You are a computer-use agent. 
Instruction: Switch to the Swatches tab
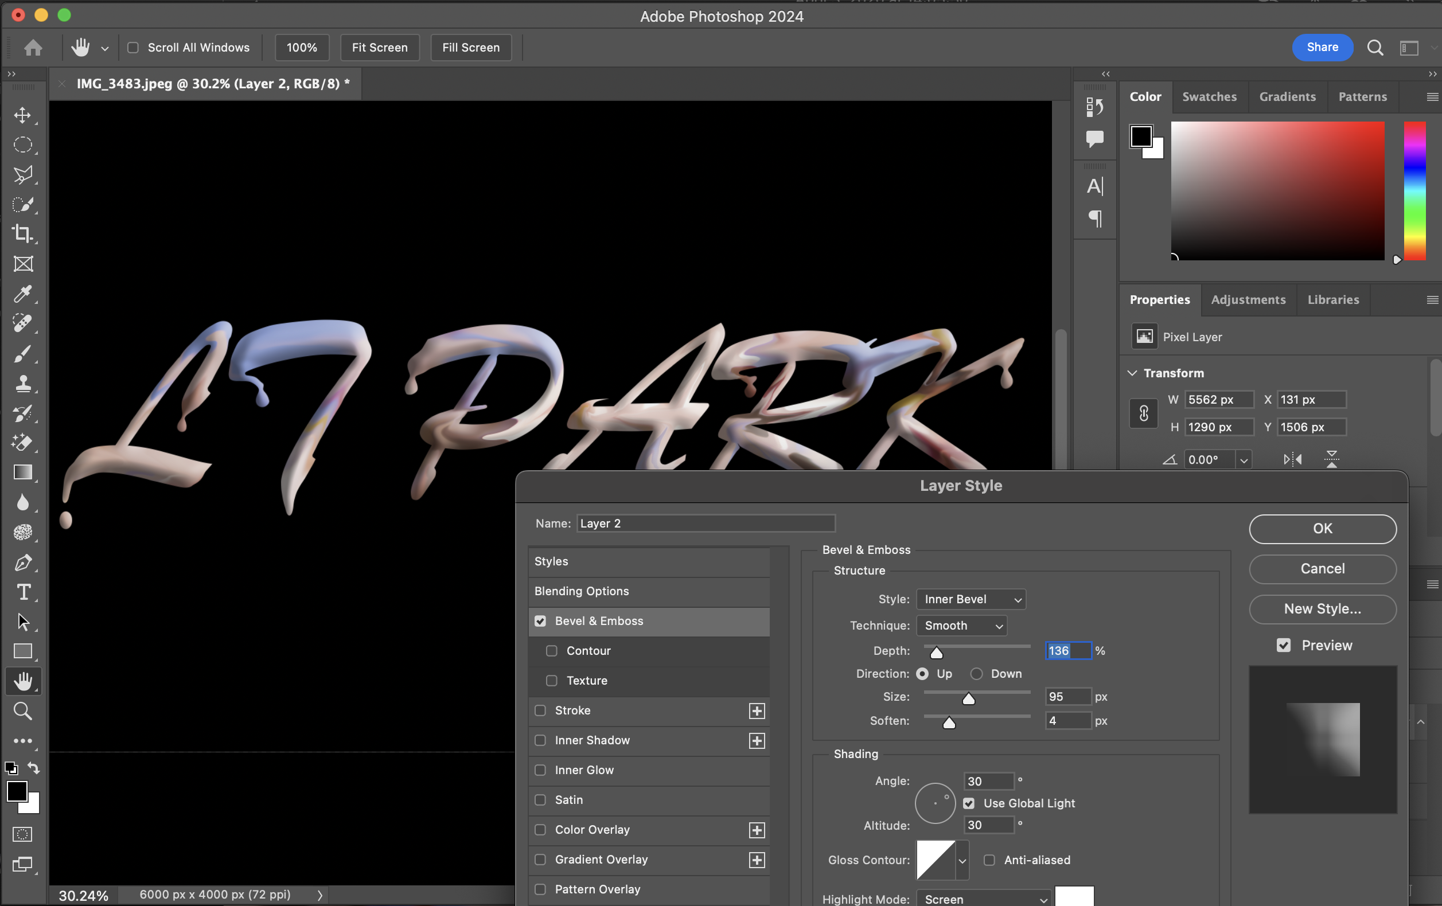[1209, 97]
